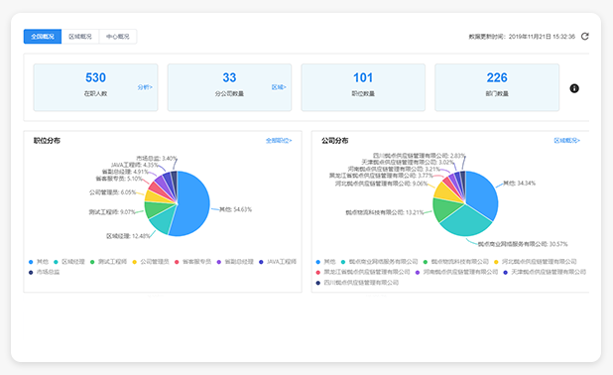Image resolution: width=613 pixels, height=375 pixels.
Task: Open the 分析> link in 在职人数 card
Action: [x=145, y=87]
